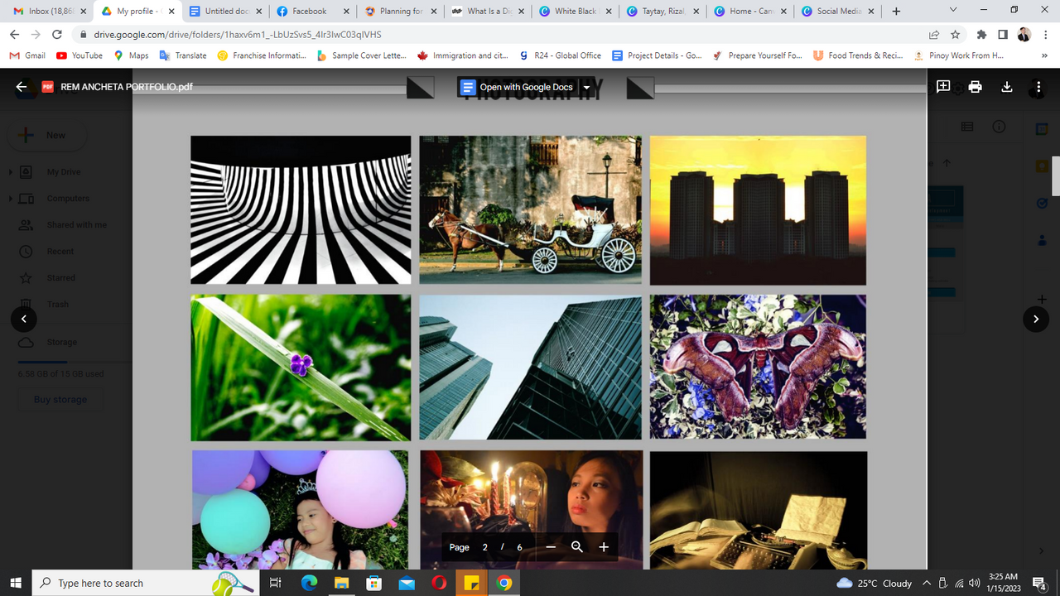This screenshot has width=1060, height=596.
Task: Click Open with Google Docs
Action: click(518, 87)
